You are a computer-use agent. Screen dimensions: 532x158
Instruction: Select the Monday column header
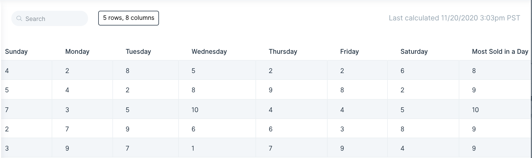pos(77,52)
